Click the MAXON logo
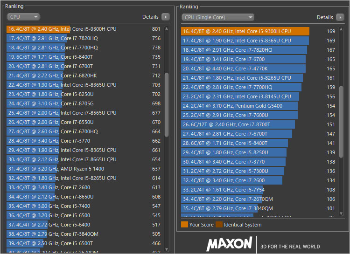350x254 pixels. (229, 244)
